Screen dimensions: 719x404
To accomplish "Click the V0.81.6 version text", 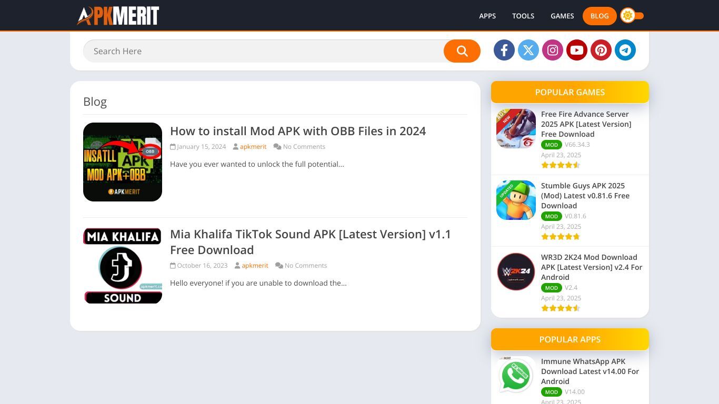I will pos(575,216).
